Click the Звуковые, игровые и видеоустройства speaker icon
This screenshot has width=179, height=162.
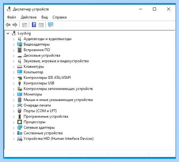tap(20, 61)
